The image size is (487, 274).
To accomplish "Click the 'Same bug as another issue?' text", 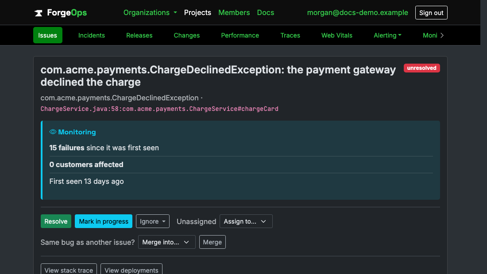I will click(x=88, y=242).
